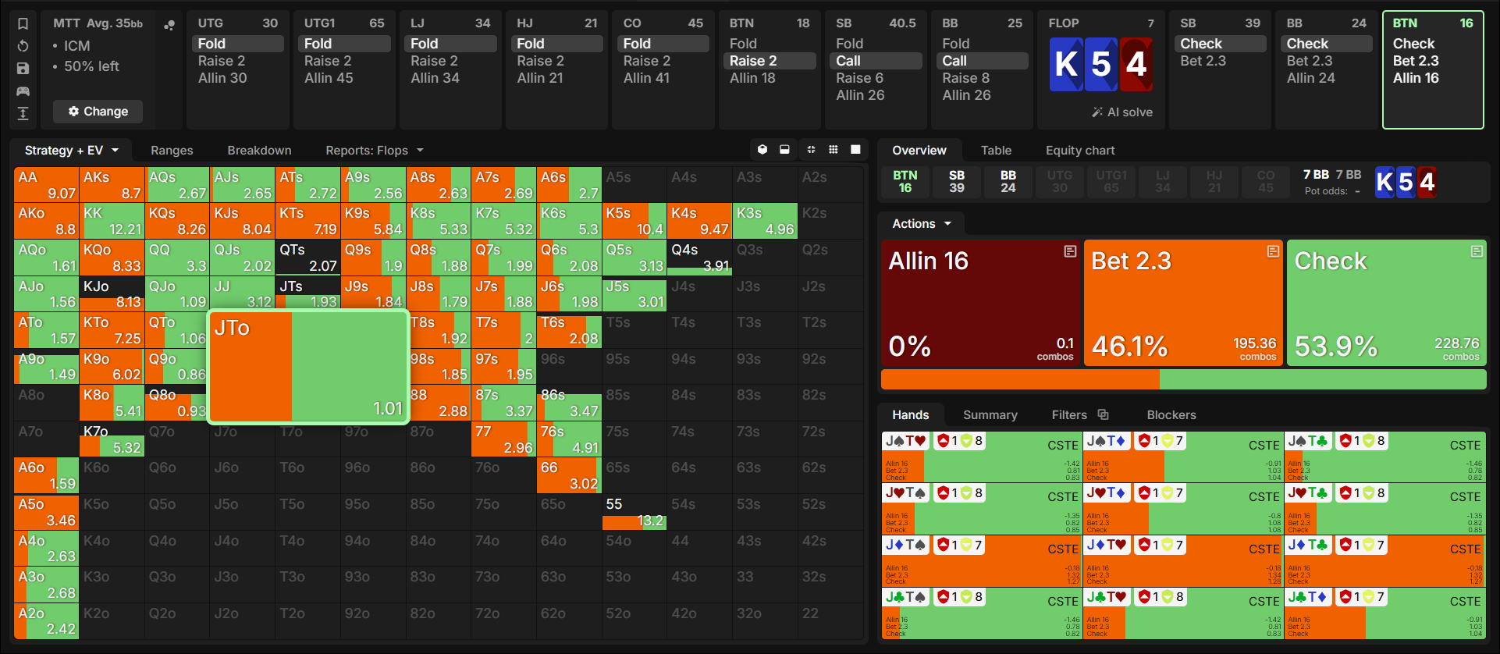The height and width of the screenshot is (654, 1500).
Task: Open the Actions dropdown
Action: point(922,224)
